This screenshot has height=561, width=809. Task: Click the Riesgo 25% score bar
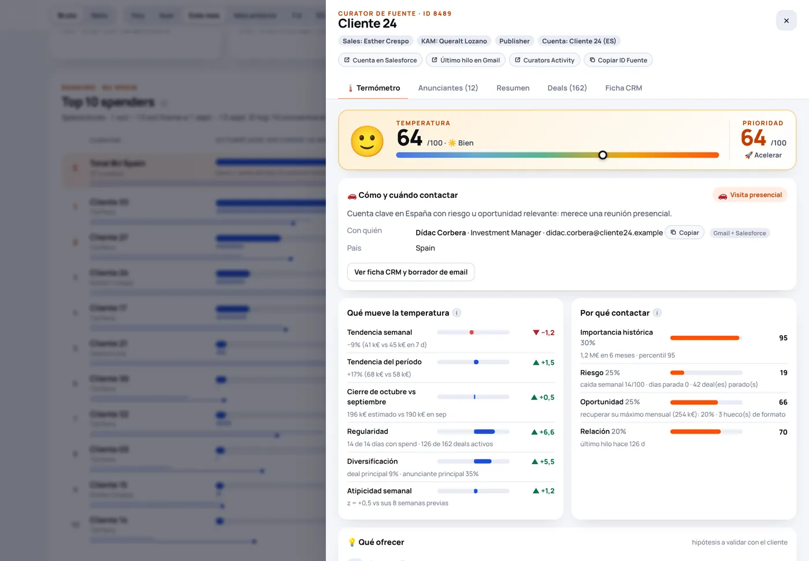click(706, 373)
